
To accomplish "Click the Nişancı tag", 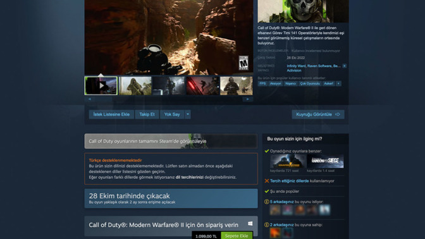I will [x=290, y=83].
